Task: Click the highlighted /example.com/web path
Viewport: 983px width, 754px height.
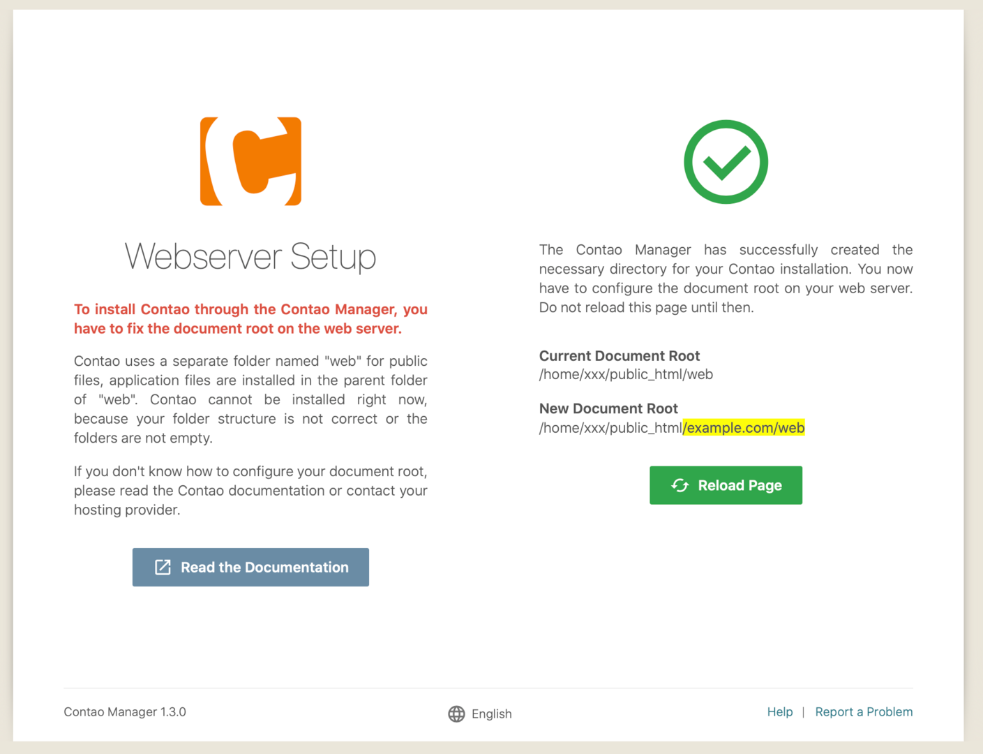Action: pos(744,427)
